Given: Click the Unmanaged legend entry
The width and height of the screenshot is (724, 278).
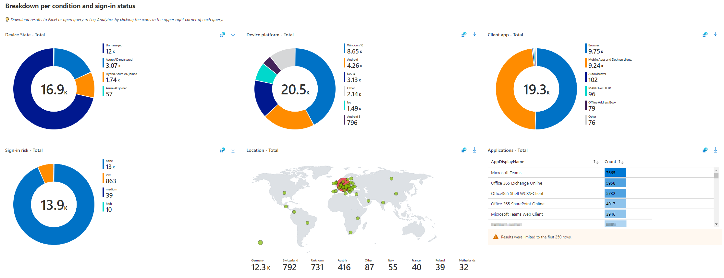Looking at the screenshot, I should coord(114,49).
